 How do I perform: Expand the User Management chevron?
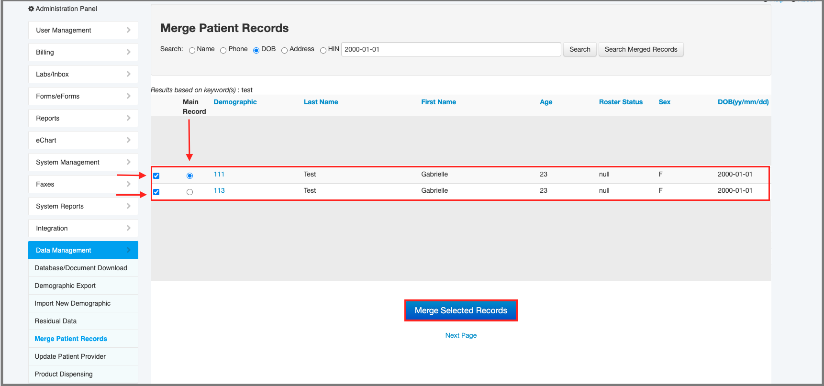click(128, 30)
